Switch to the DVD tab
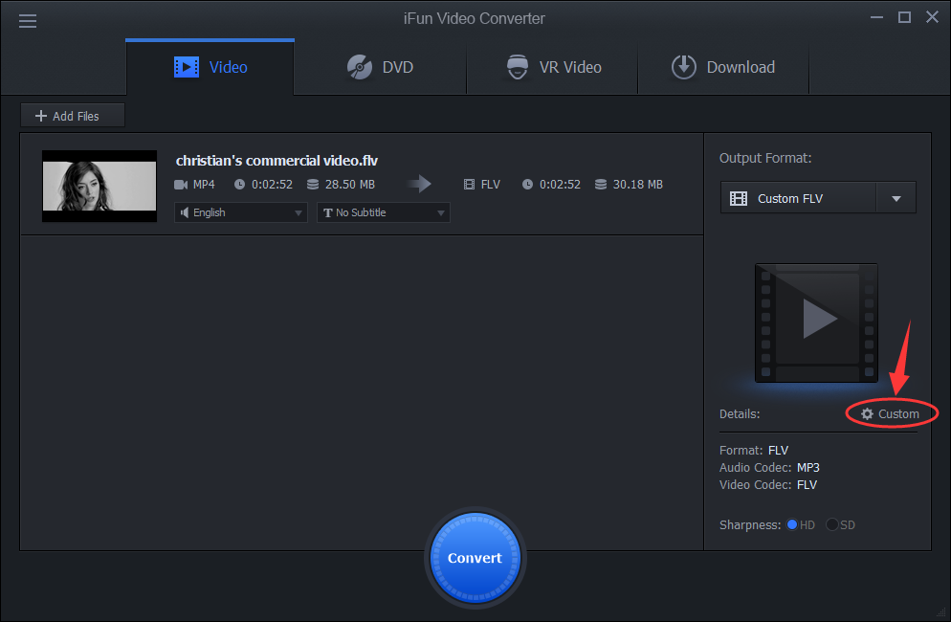The image size is (951, 622). tap(380, 67)
